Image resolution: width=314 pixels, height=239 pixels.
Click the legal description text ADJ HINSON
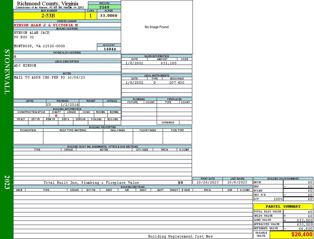[x=25, y=65]
